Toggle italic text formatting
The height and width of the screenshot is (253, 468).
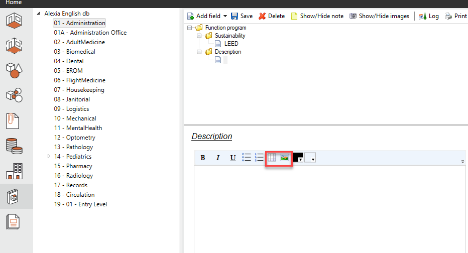218,158
